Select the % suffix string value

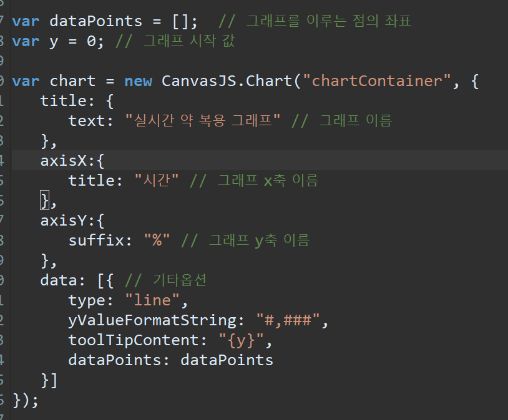click(155, 240)
